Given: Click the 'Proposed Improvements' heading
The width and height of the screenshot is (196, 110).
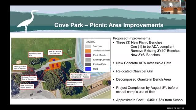Looking at the screenshot, I should click(x=131, y=38).
